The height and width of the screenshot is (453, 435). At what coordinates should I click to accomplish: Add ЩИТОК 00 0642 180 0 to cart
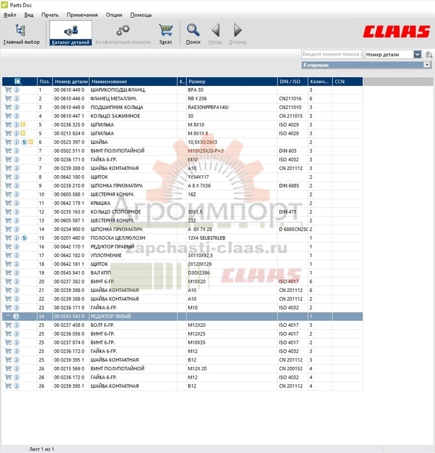8,177
